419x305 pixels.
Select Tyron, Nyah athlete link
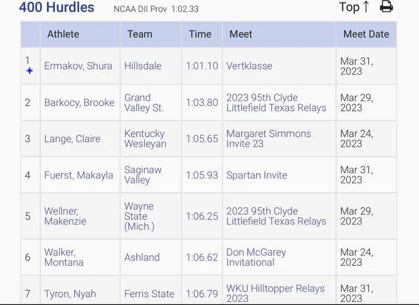tap(70, 294)
